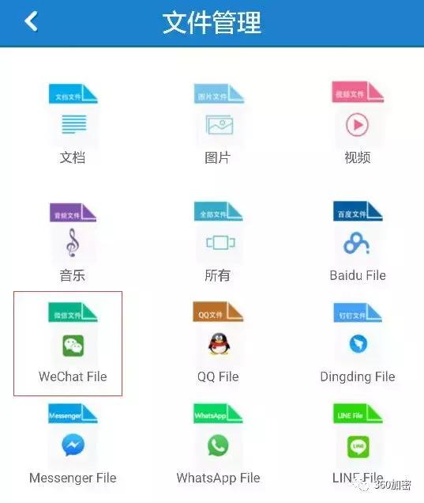This screenshot has height=503, width=424.
Task: Go back using the header arrow
Action: pos(31,21)
